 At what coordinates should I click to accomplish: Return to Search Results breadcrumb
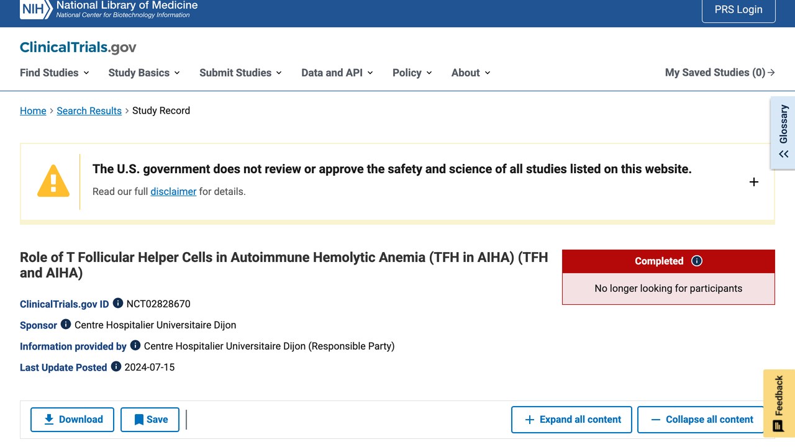pyautogui.click(x=89, y=111)
